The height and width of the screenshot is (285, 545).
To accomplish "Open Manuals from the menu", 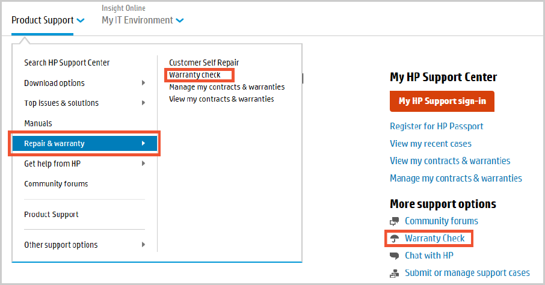I will click(x=38, y=123).
